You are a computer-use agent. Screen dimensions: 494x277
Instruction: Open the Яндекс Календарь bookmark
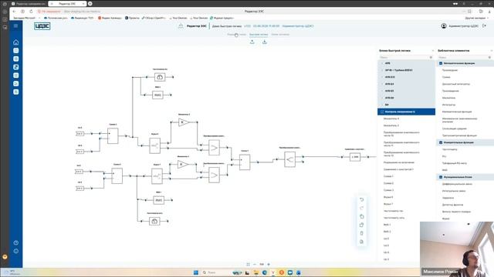110,18
